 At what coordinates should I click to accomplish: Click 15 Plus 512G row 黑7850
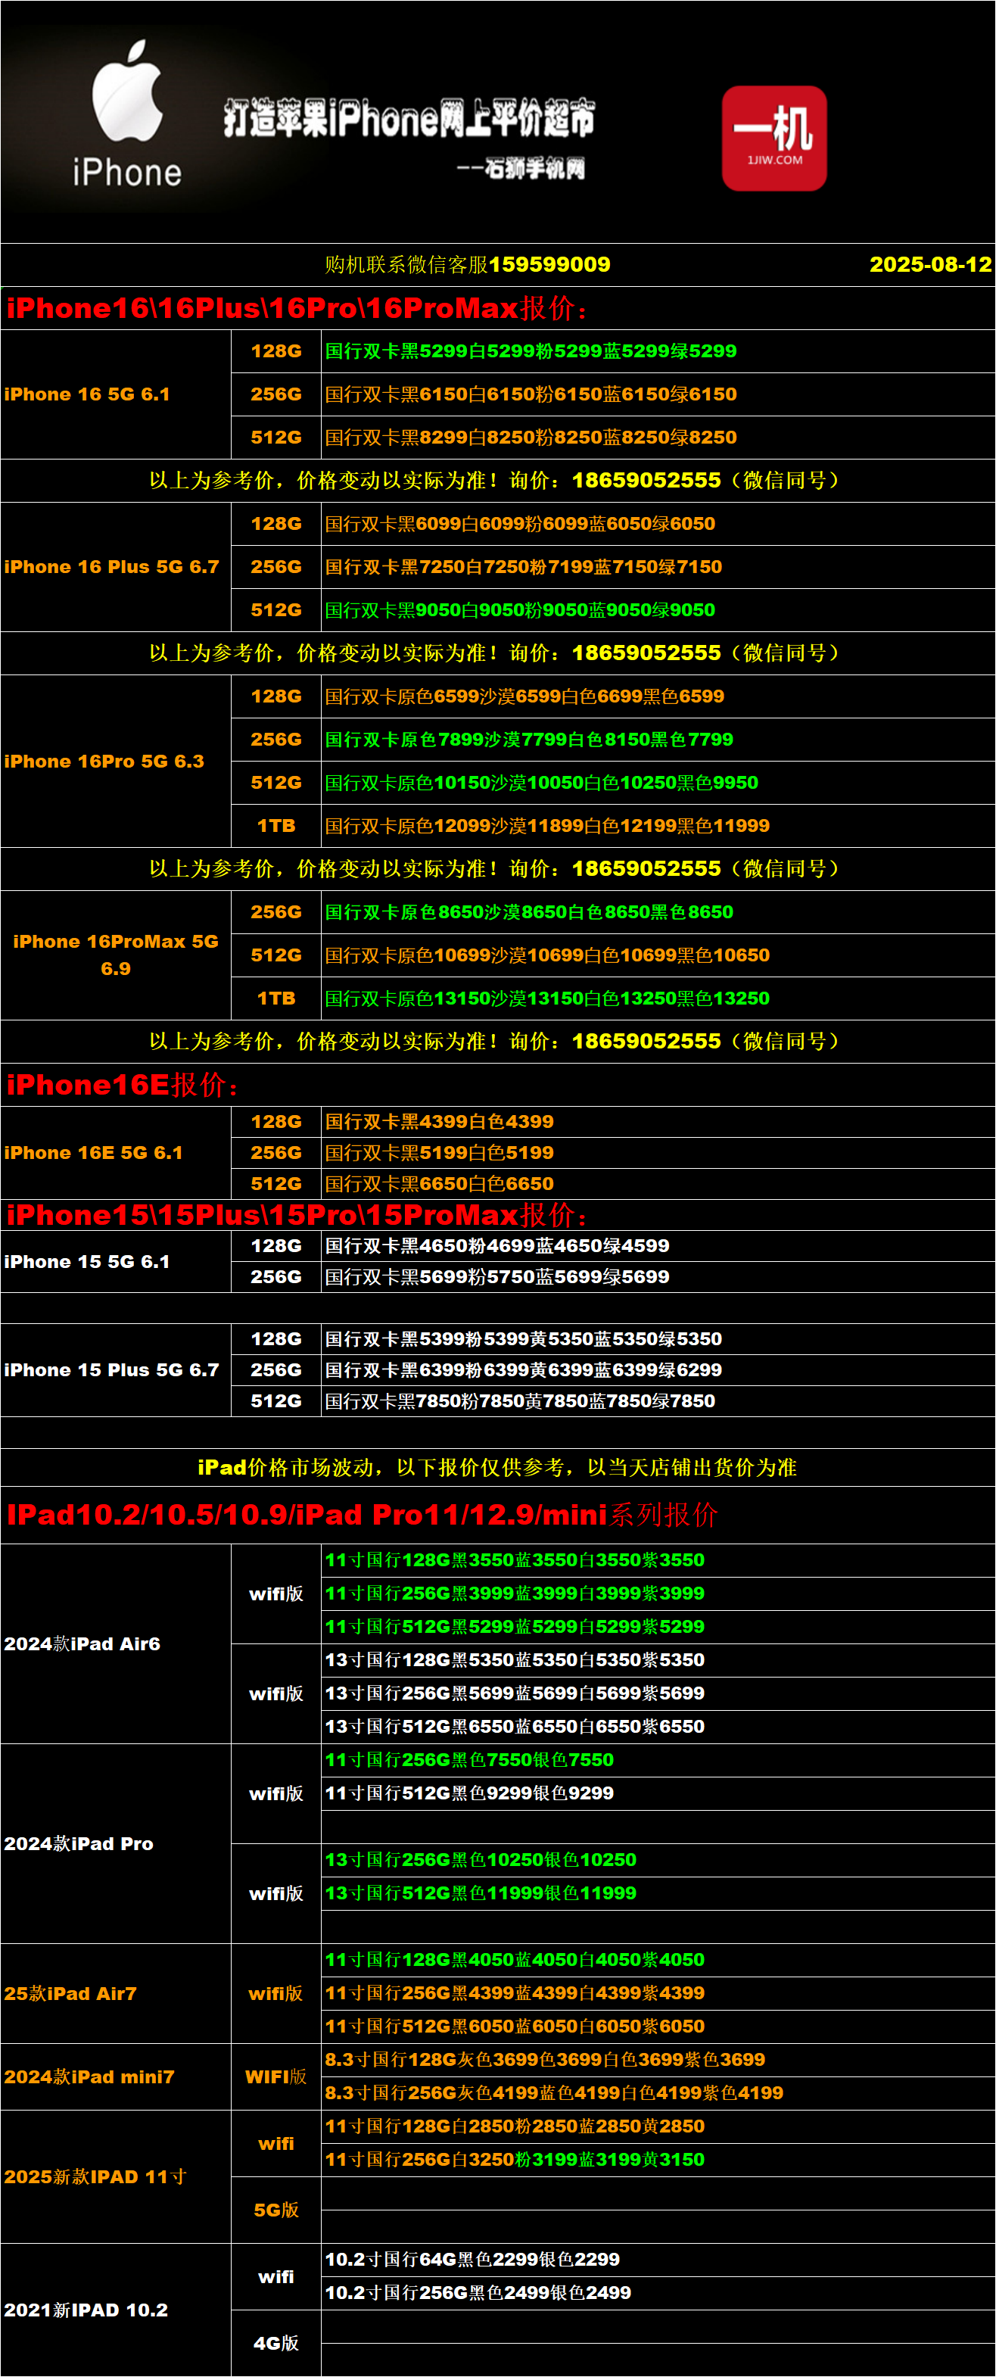[658, 1400]
